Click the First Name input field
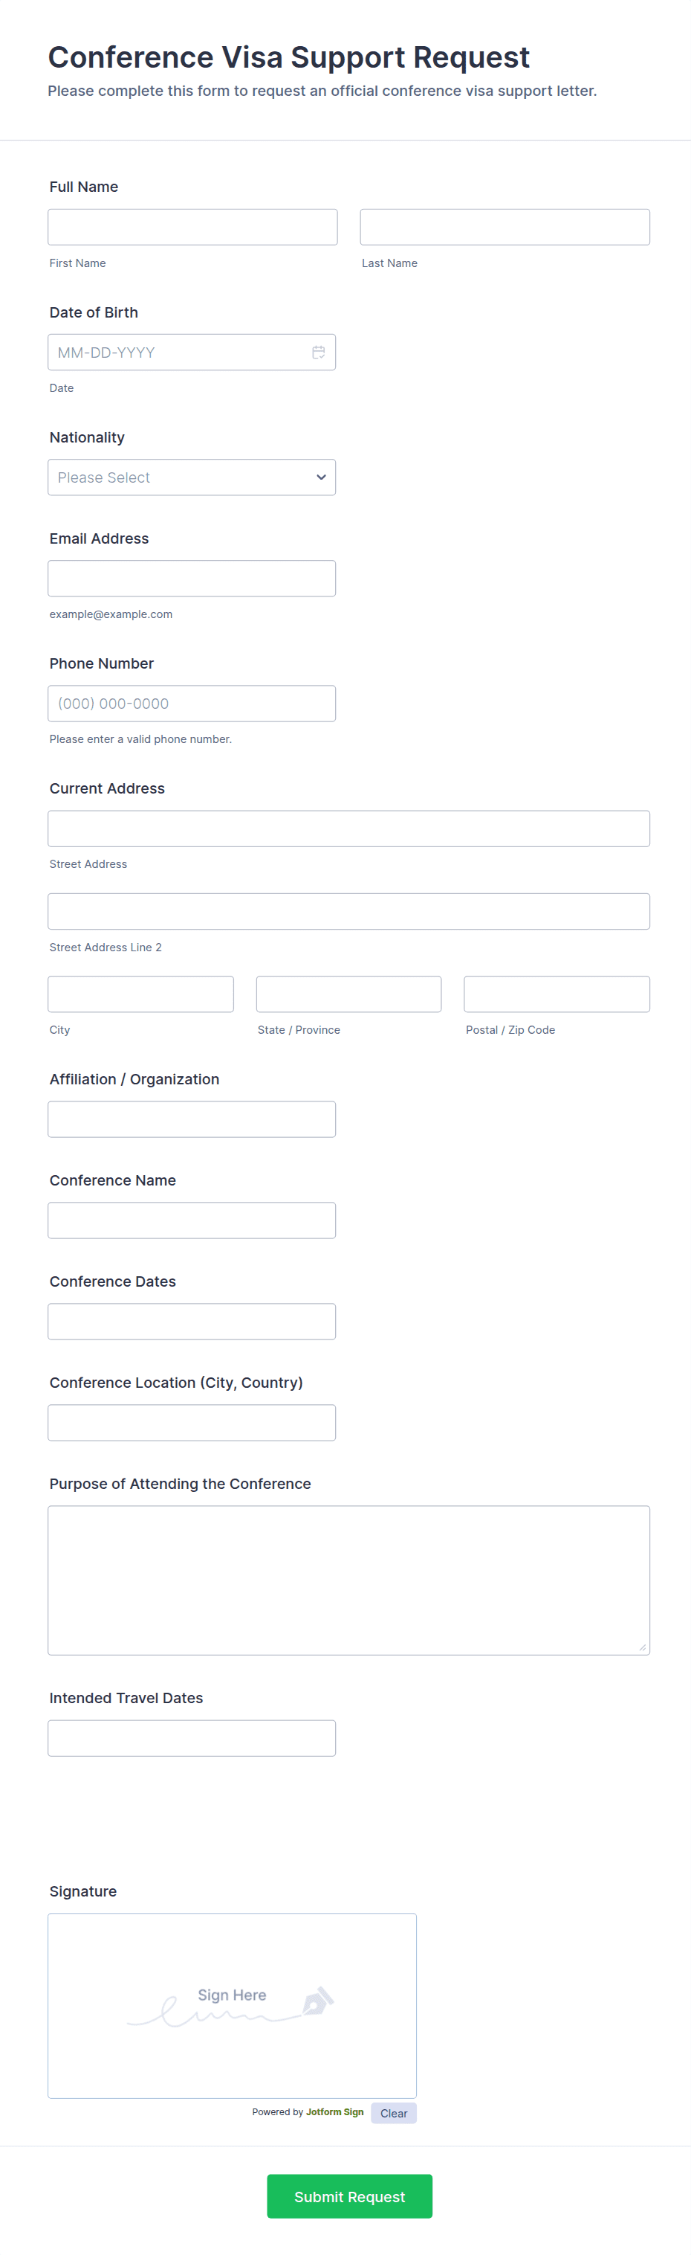Screen dimensions: 691x2255 (192, 227)
